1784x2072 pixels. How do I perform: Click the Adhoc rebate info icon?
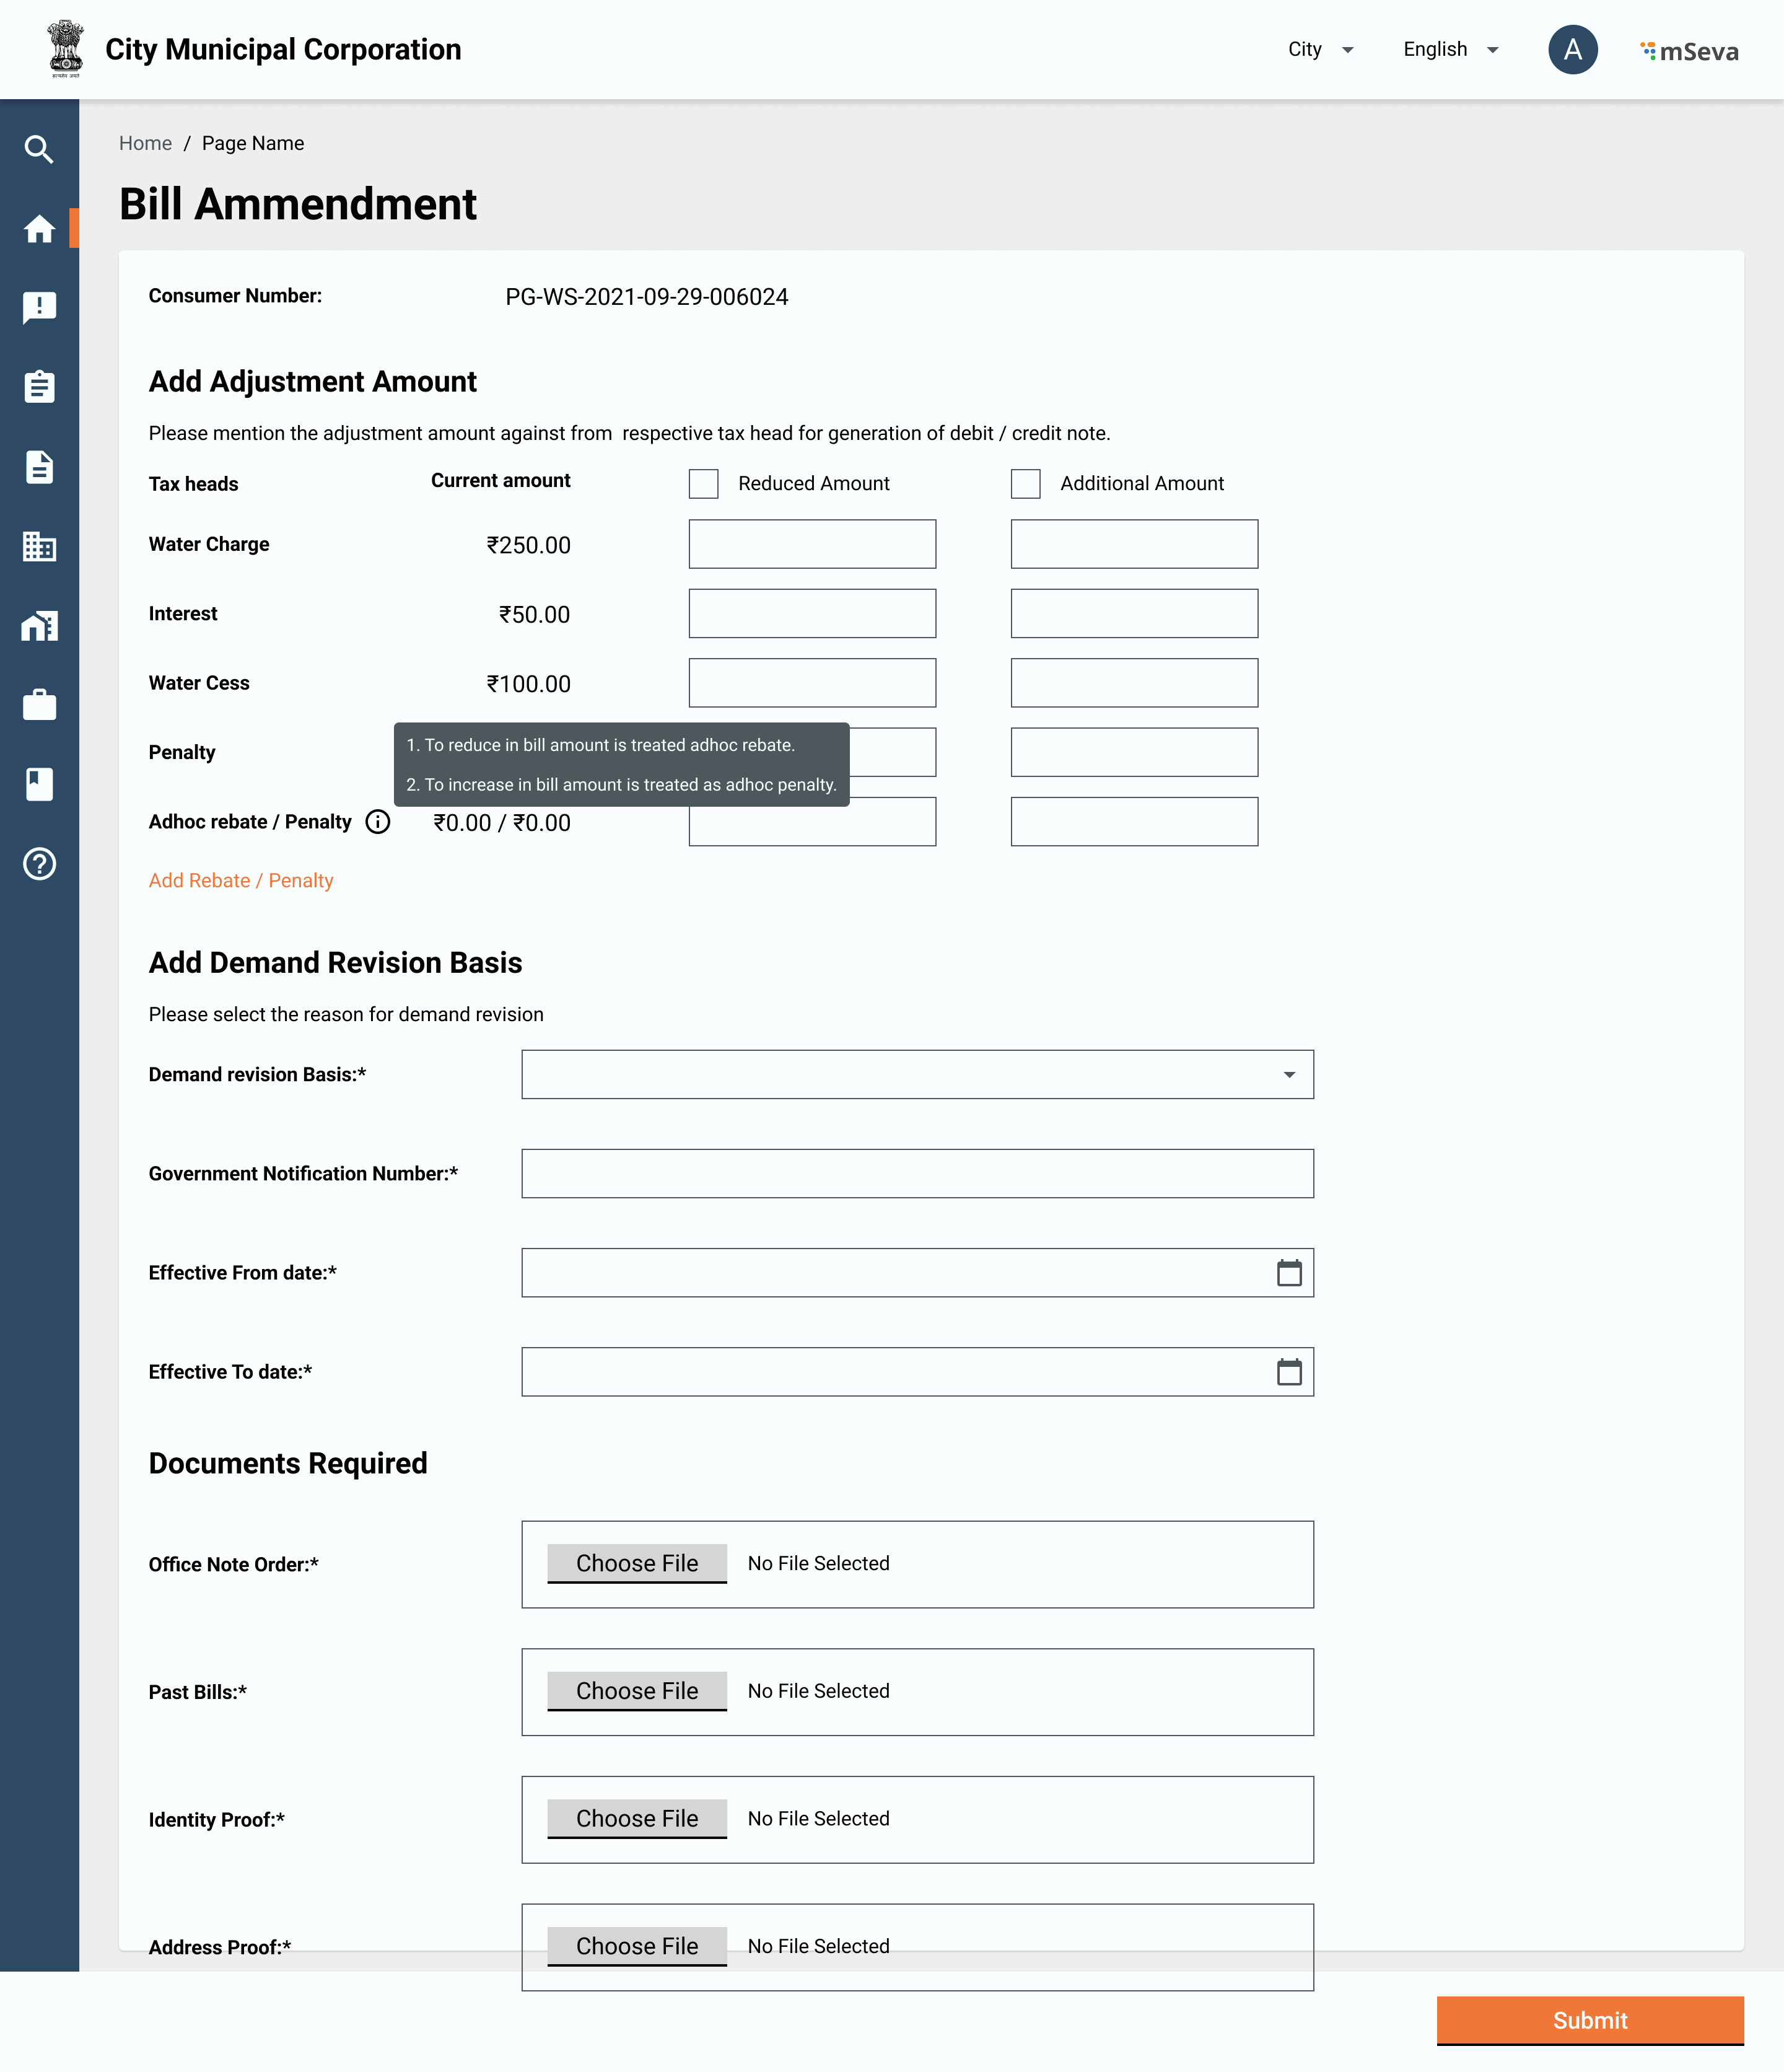[377, 822]
